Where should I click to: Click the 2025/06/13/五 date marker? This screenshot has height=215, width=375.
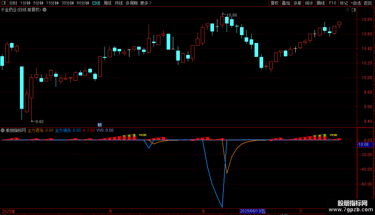253,211
